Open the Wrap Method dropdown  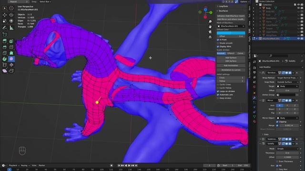click(287, 78)
